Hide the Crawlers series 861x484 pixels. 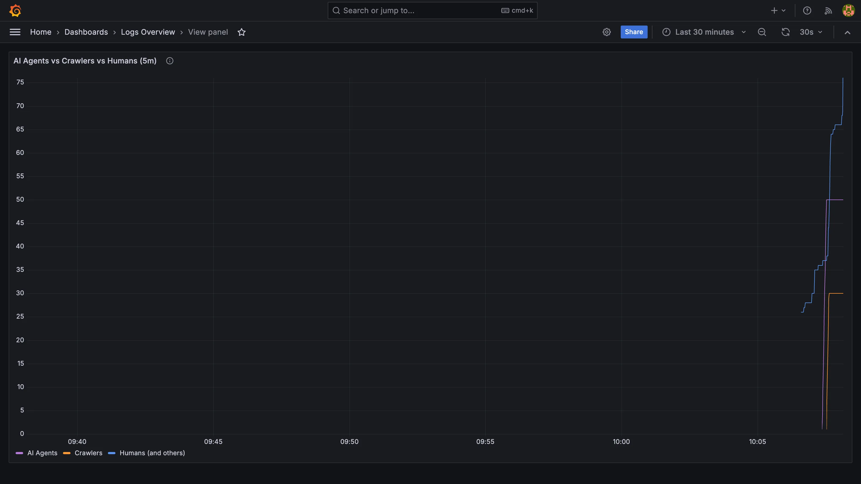click(x=88, y=453)
